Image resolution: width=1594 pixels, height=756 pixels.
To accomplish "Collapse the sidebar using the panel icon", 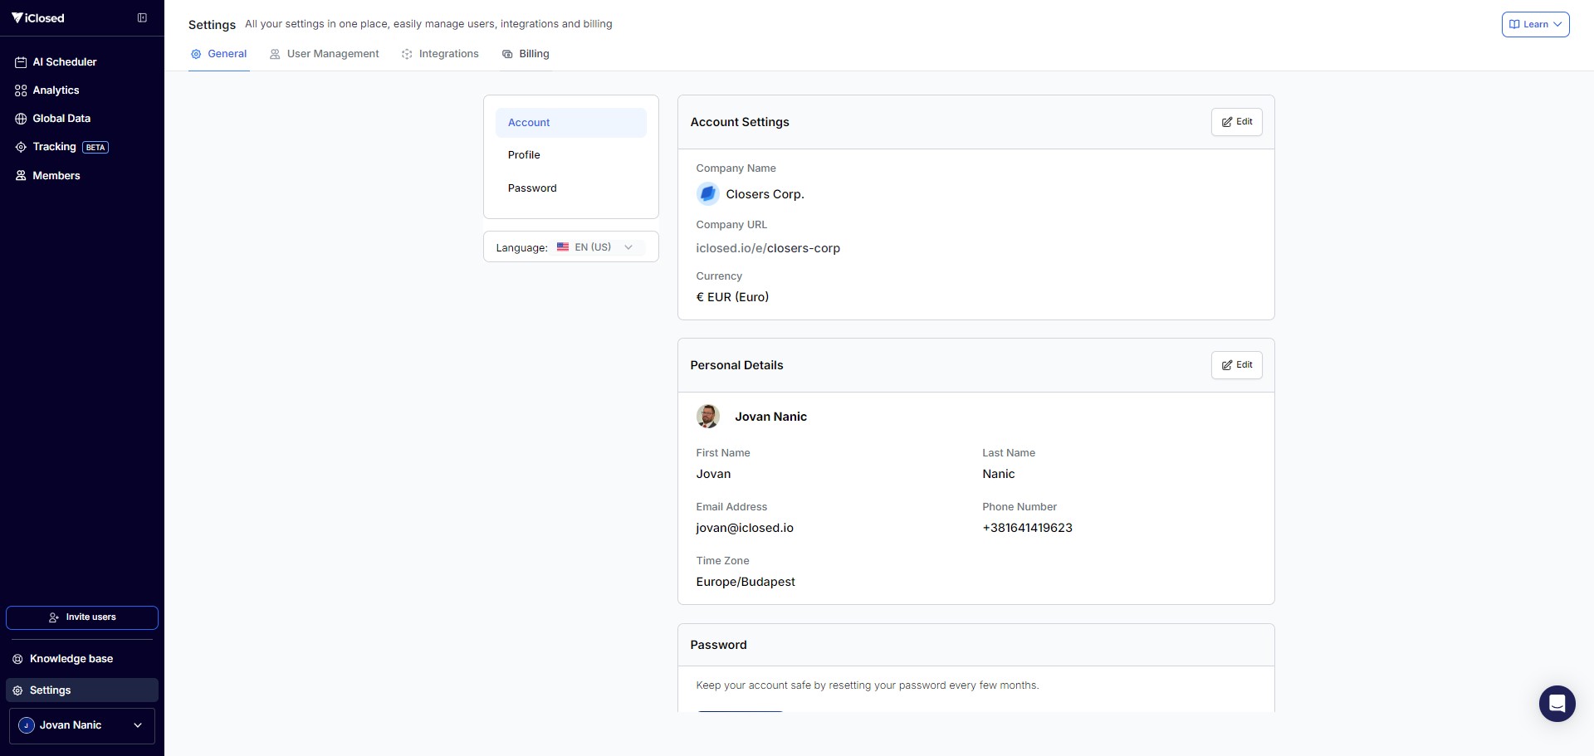I will click(x=142, y=17).
